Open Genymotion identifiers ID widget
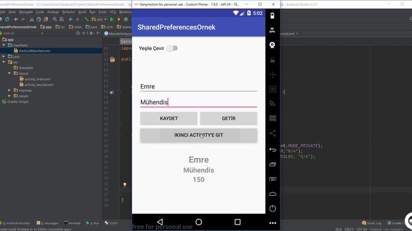 pos(272,89)
